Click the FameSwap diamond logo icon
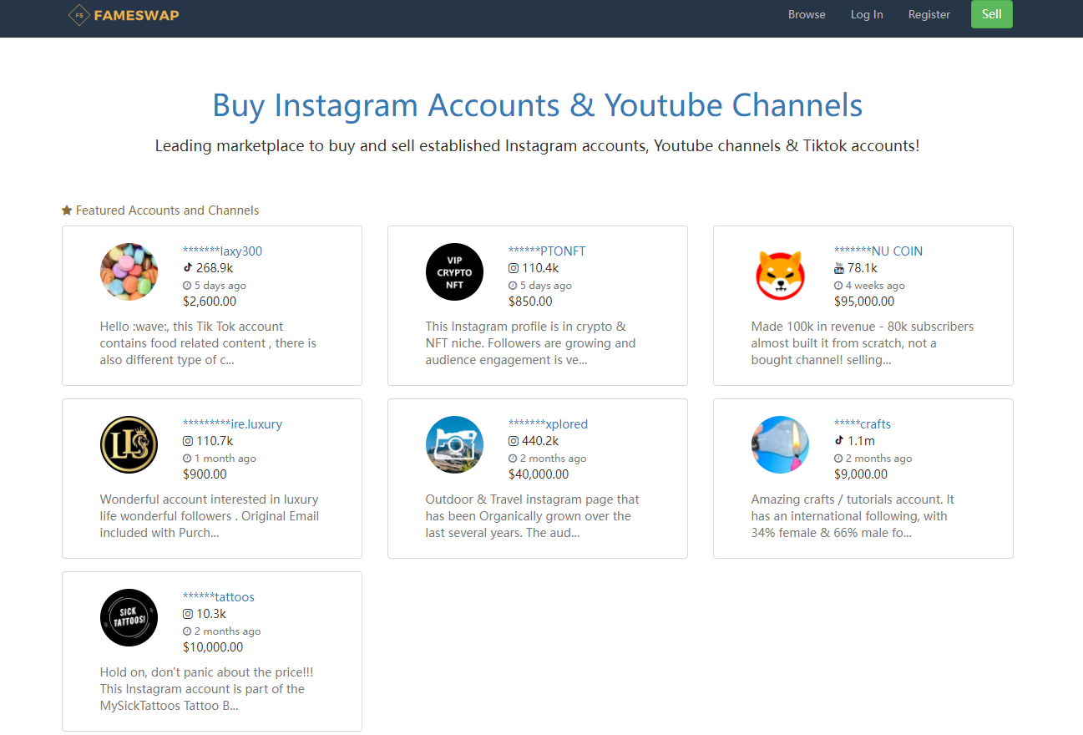This screenshot has width=1083, height=735. tap(79, 14)
